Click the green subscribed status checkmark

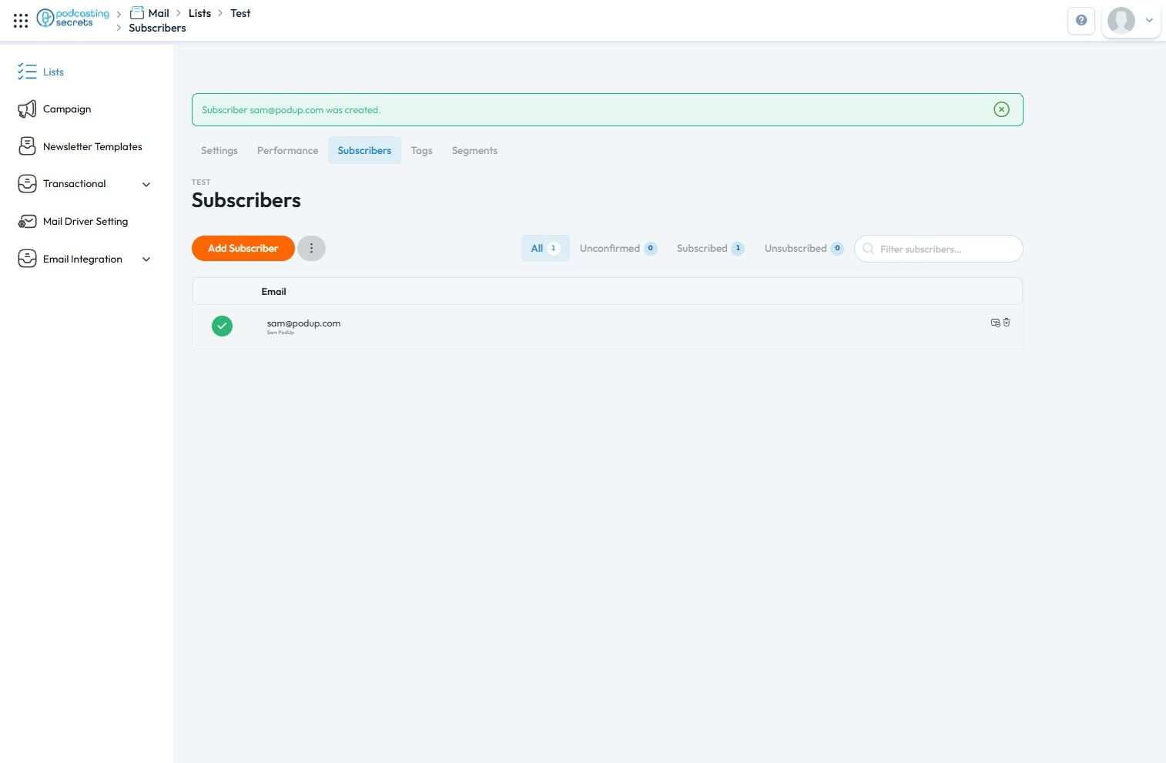pyautogui.click(x=222, y=326)
